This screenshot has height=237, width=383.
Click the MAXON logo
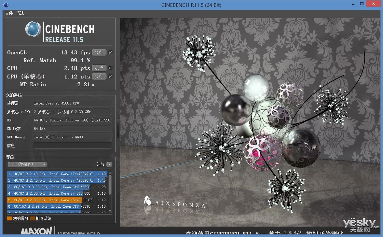pyautogui.click(x=36, y=231)
